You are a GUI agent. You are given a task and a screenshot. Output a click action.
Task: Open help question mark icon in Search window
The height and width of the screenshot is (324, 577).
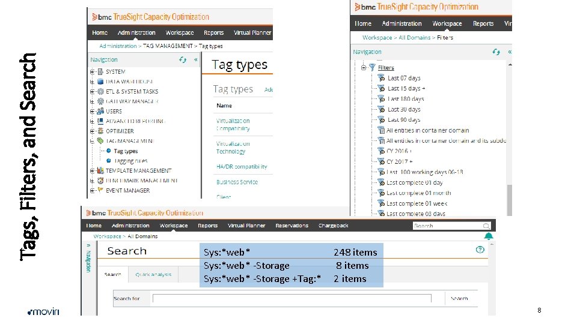(x=480, y=250)
